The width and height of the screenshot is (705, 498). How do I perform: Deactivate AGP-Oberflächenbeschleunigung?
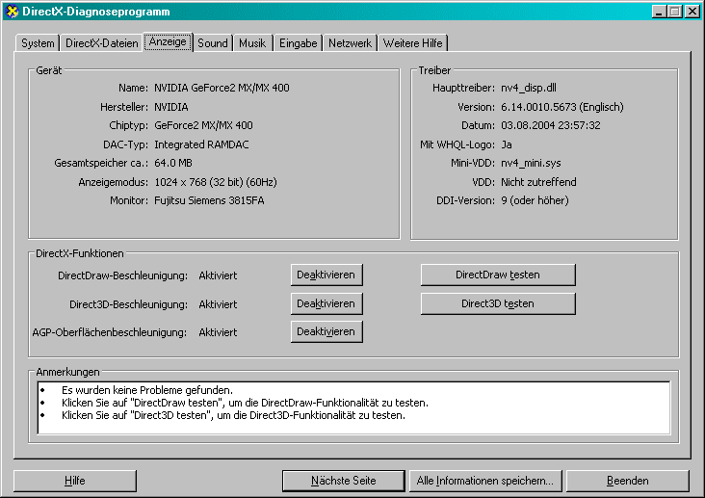click(326, 331)
